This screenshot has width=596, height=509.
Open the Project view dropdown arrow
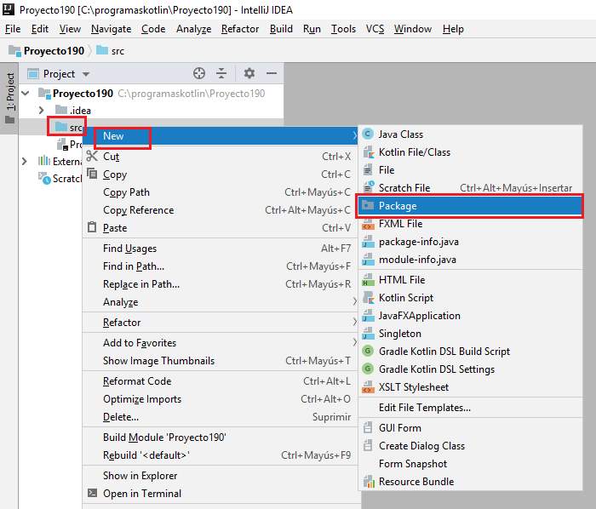click(x=86, y=74)
